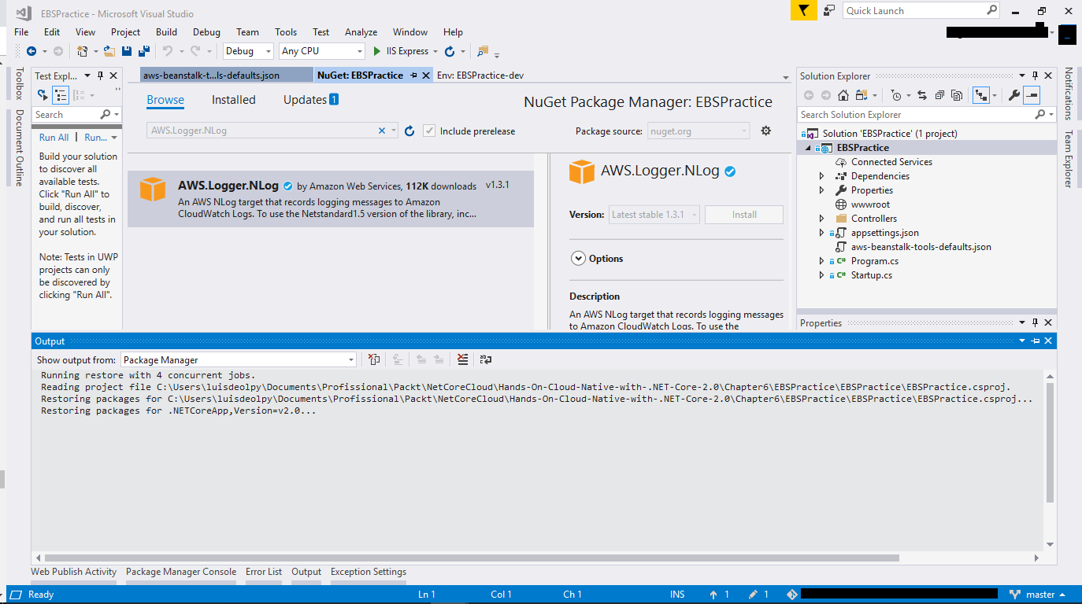
Task: Click the Run All tests icon in Test Explorer
Action: (x=53, y=137)
